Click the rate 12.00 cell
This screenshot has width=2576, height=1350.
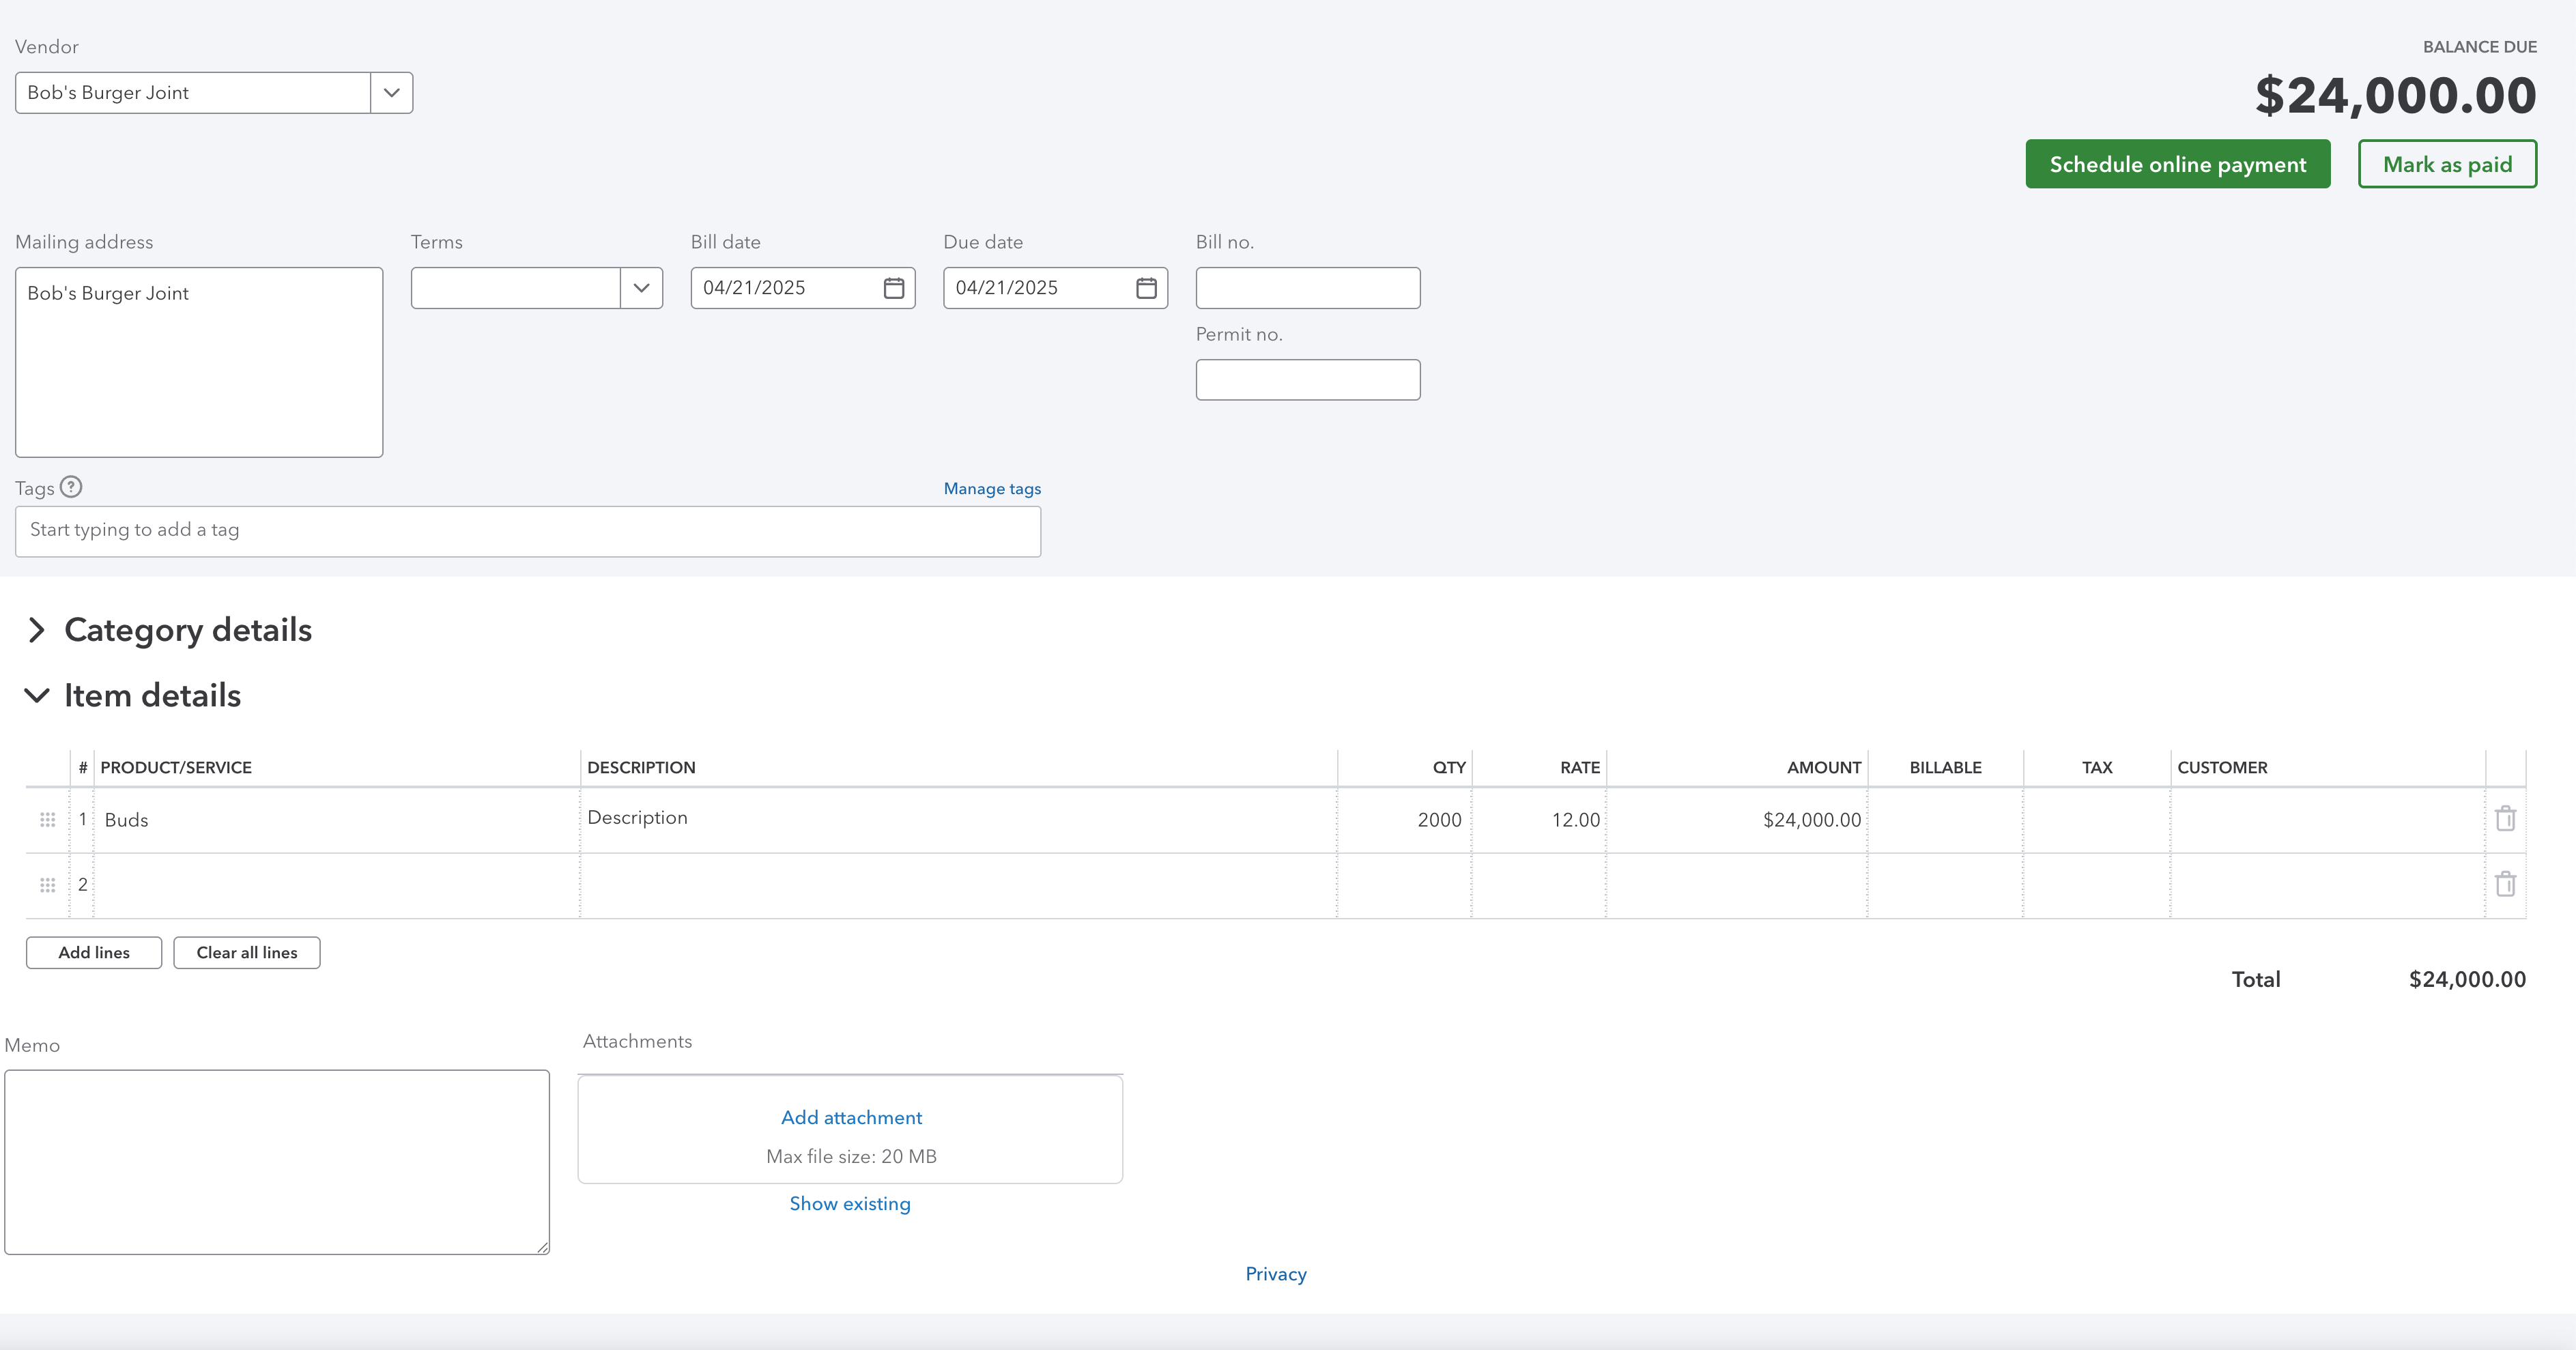(1539, 820)
